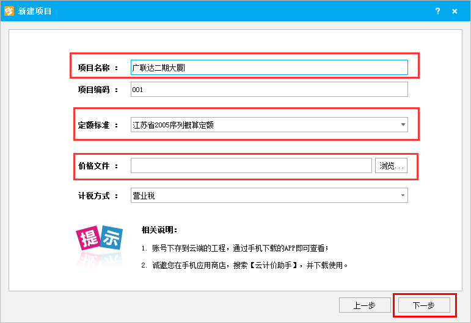Click the 项目名称 label
Viewport: 471px width, 323px height.
click(x=94, y=68)
